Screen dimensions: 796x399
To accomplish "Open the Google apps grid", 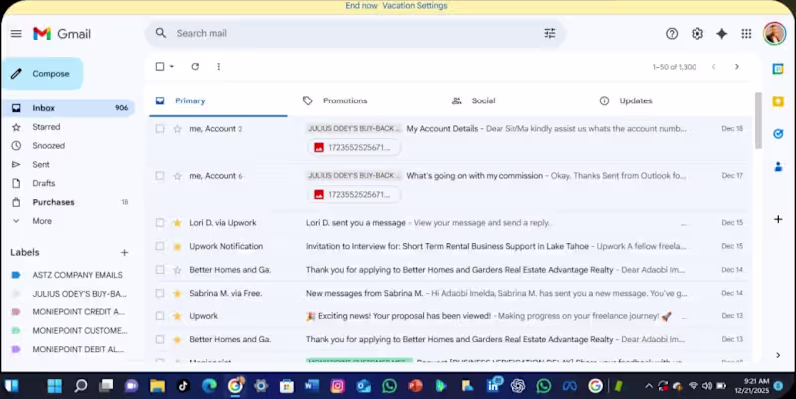I will click(x=746, y=34).
